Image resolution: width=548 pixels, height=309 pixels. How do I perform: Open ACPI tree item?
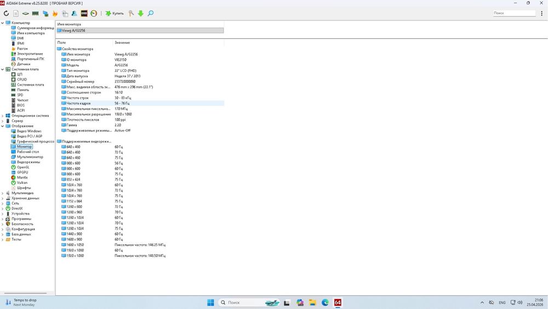(18, 110)
